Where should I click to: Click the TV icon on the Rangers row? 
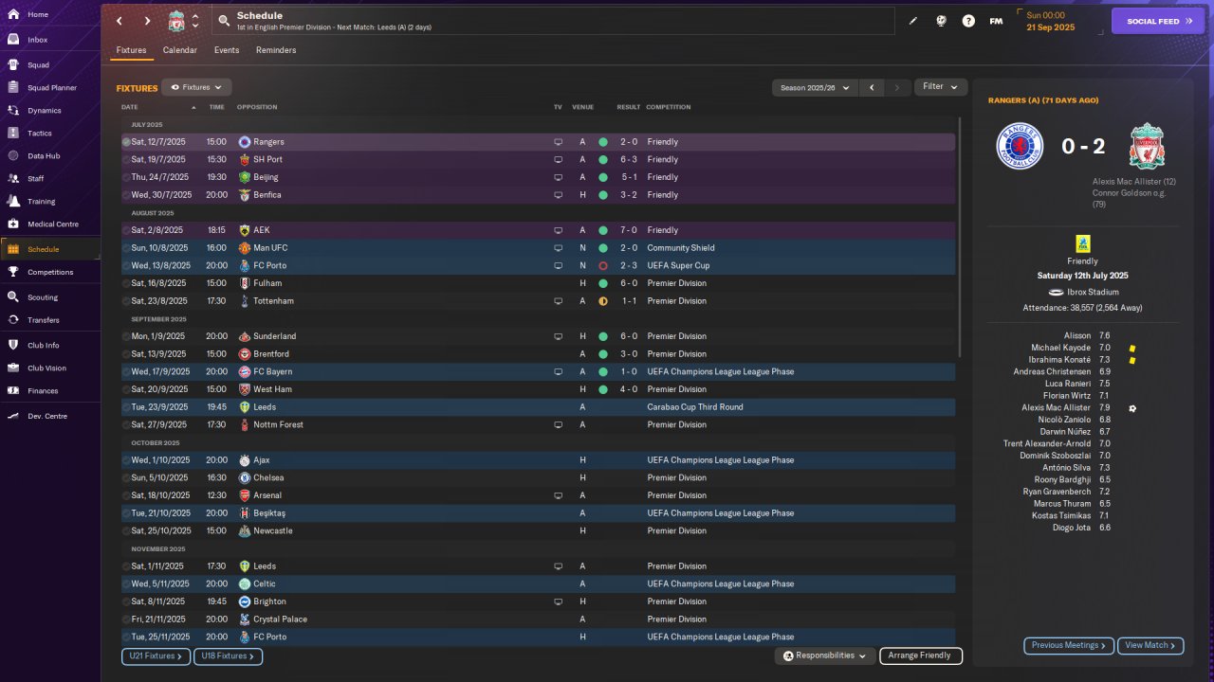[558, 142]
